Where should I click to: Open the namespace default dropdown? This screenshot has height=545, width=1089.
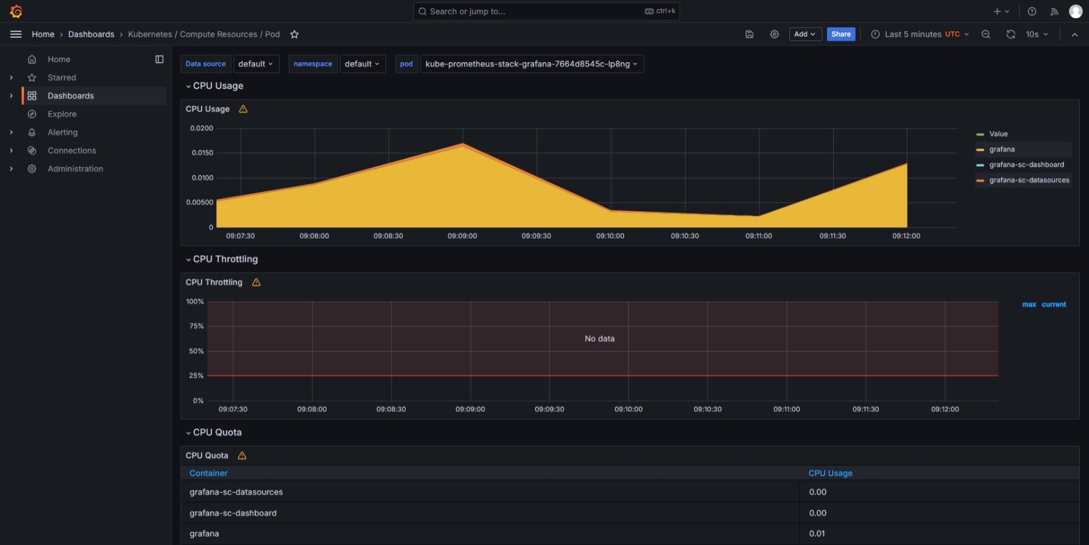click(x=362, y=64)
